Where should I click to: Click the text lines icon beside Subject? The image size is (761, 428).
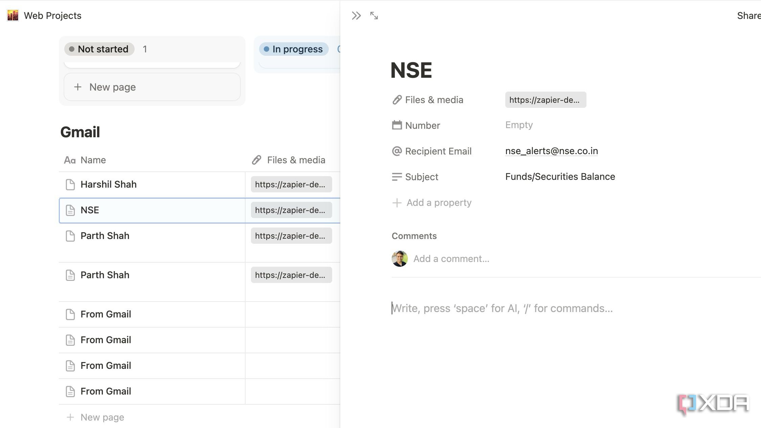397,176
